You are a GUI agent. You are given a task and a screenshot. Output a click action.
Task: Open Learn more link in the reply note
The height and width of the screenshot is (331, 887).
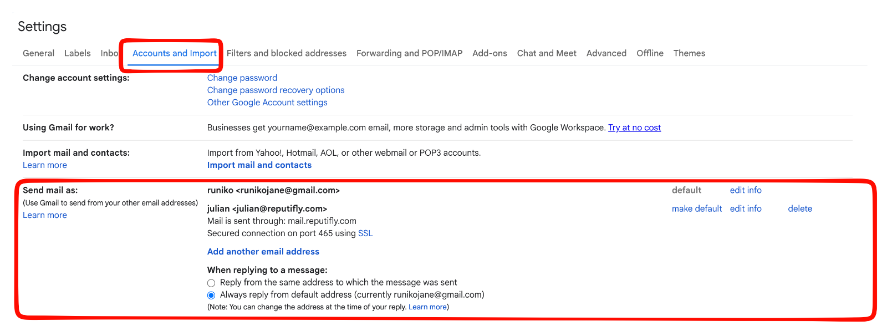[x=427, y=307]
